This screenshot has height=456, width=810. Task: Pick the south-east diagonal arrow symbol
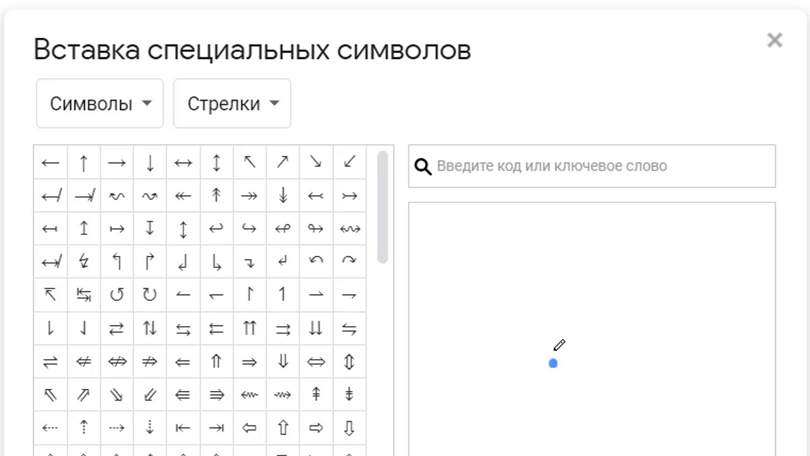click(x=316, y=163)
